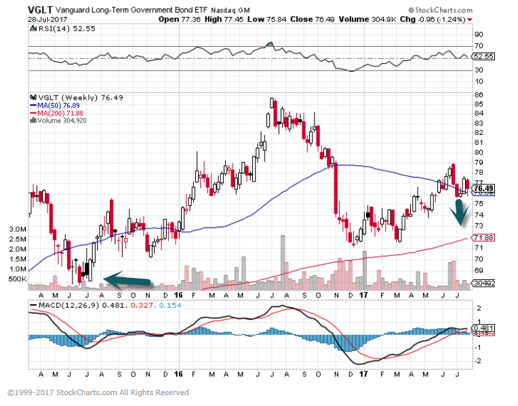The height and width of the screenshot is (406, 518).
Task: Click the 79 price axis label
Action: pos(479,163)
